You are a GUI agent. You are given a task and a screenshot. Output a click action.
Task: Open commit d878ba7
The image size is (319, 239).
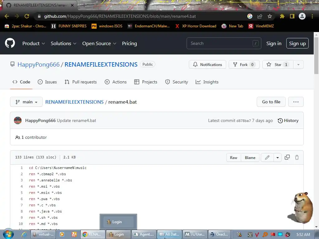[x=244, y=121]
